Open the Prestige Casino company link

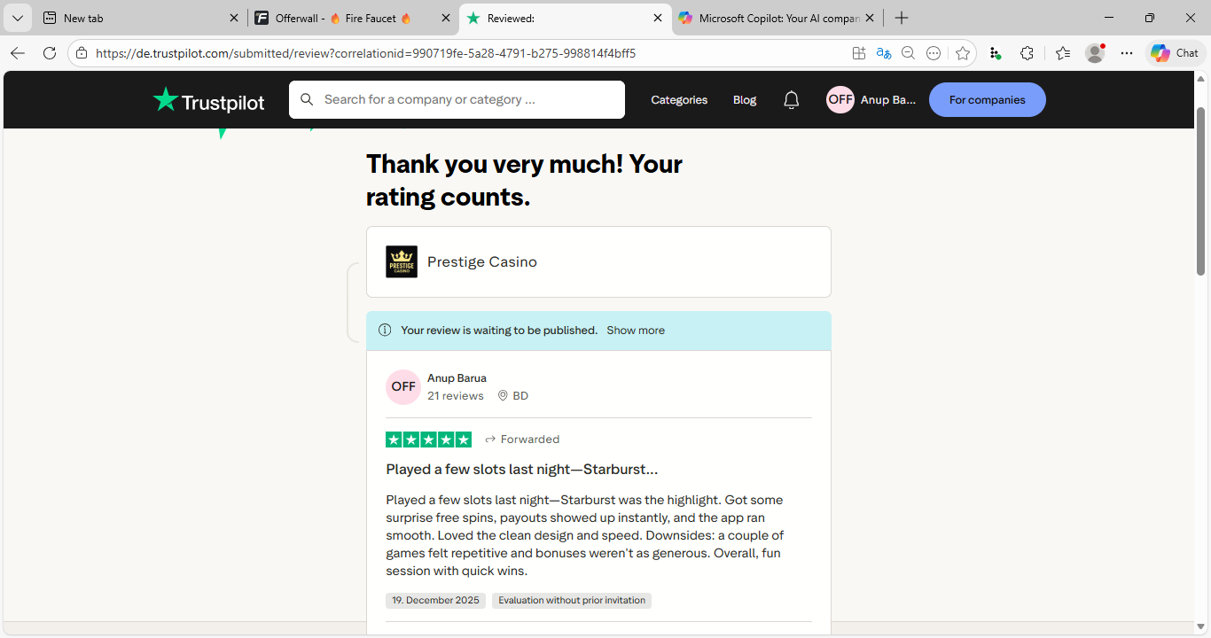pos(482,262)
